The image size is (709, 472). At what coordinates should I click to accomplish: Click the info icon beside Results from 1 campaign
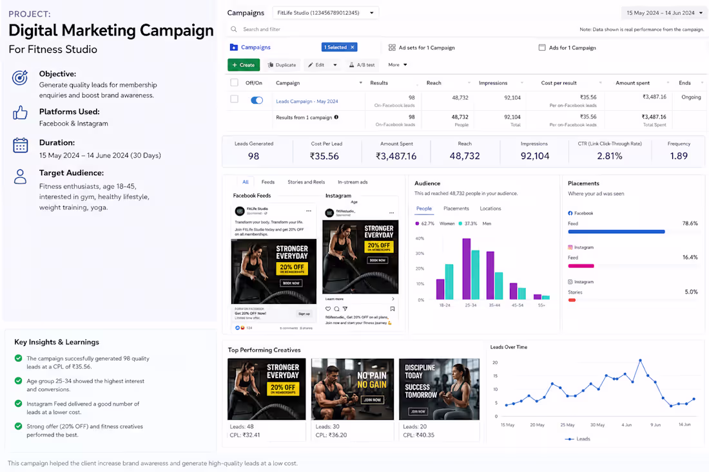(336, 117)
